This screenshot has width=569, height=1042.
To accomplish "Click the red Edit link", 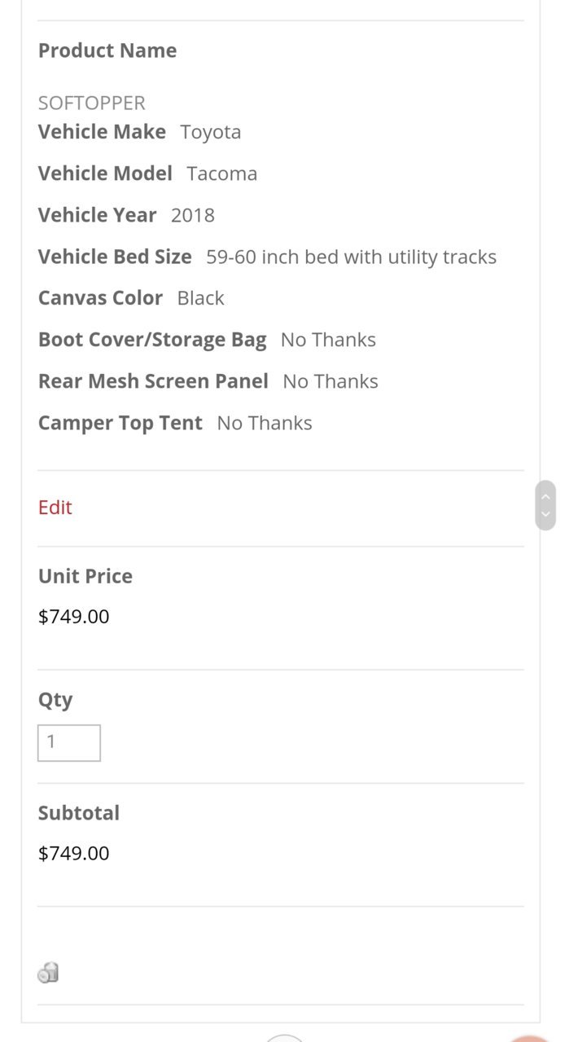I will [x=55, y=507].
